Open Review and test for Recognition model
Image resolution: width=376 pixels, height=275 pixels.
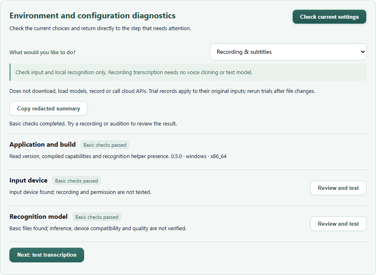coord(338,224)
